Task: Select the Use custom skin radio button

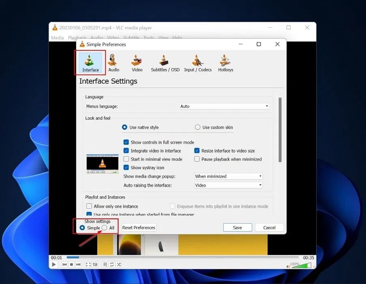Action: click(198, 127)
